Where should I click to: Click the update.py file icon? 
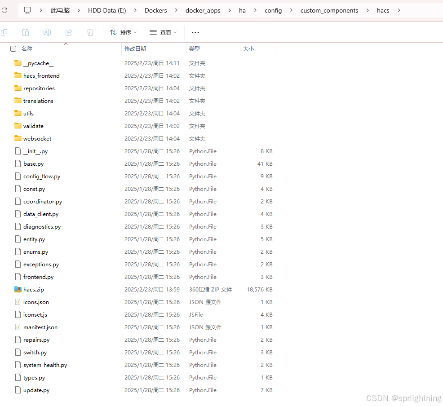(18, 390)
